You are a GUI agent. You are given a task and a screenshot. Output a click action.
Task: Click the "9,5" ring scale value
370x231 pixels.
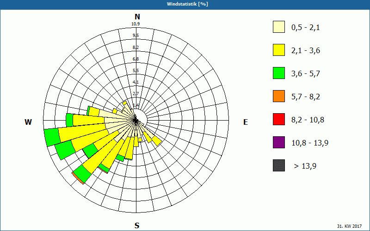click(136, 36)
